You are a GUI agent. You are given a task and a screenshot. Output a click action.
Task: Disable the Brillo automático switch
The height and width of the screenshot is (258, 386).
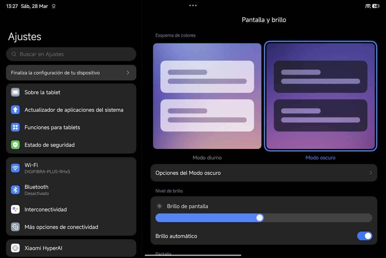tap(364, 236)
